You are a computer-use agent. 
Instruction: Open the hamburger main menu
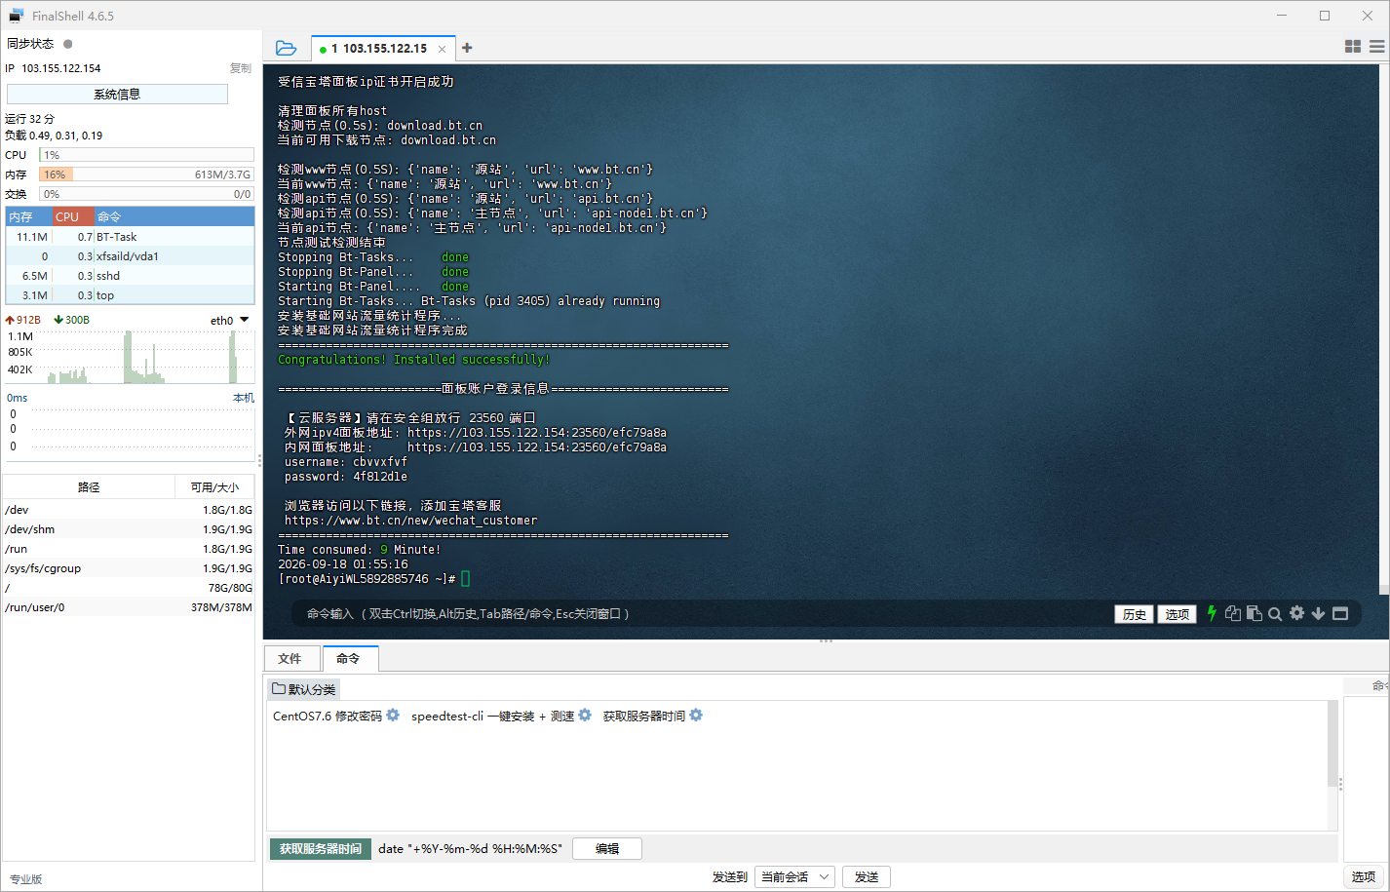click(1376, 47)
